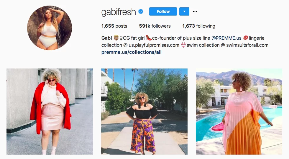Viewport: 289px width, 159px height.
Task: Click the swimsuitsforall.com text in bio
Action: (x=247, y=45)
